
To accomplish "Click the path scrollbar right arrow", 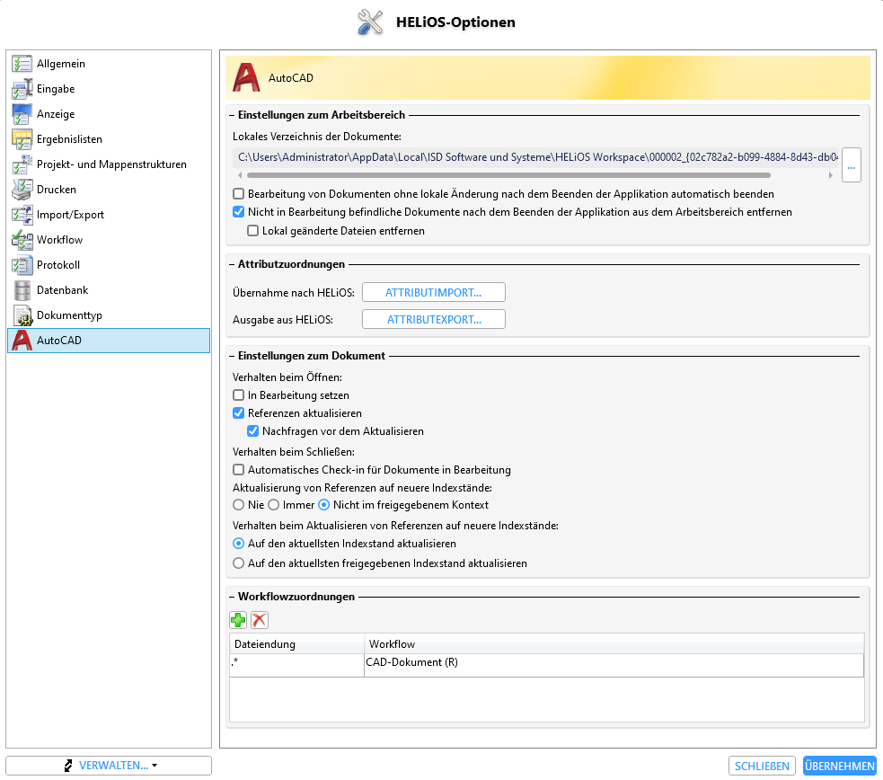I will point(831,175).
